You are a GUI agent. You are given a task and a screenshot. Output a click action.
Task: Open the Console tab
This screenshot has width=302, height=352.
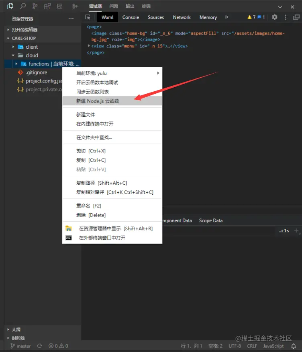[131, 17]
